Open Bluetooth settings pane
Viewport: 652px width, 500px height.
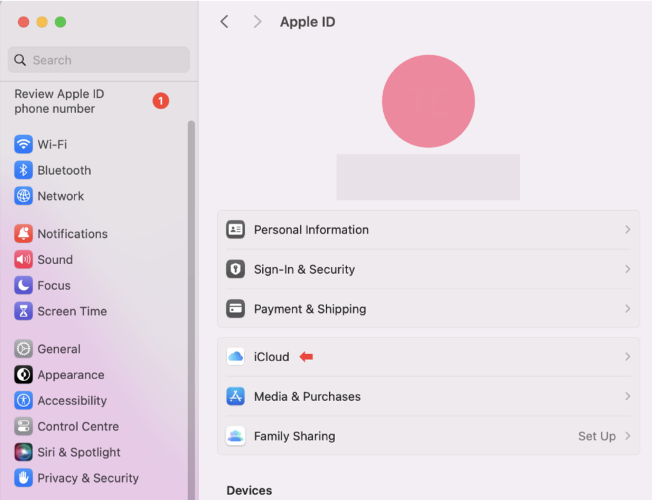(x=64, y=170)
